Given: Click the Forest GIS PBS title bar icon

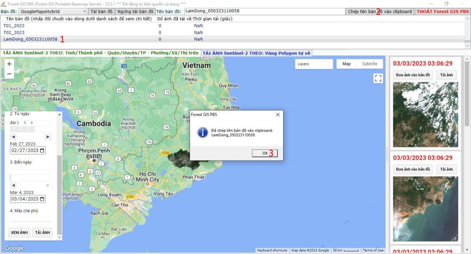Looking at the screenshot, I should point(4,3).
